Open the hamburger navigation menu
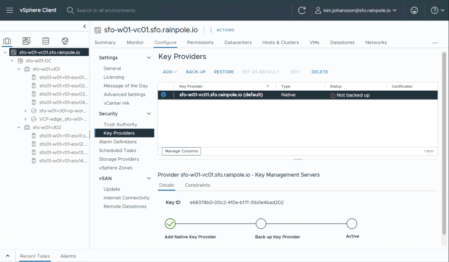 click(x=10, y=10)
